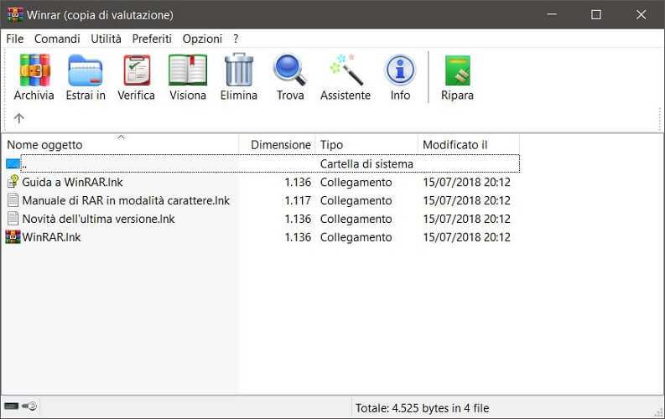Sort files by Dimensione column header

(280, 145)
